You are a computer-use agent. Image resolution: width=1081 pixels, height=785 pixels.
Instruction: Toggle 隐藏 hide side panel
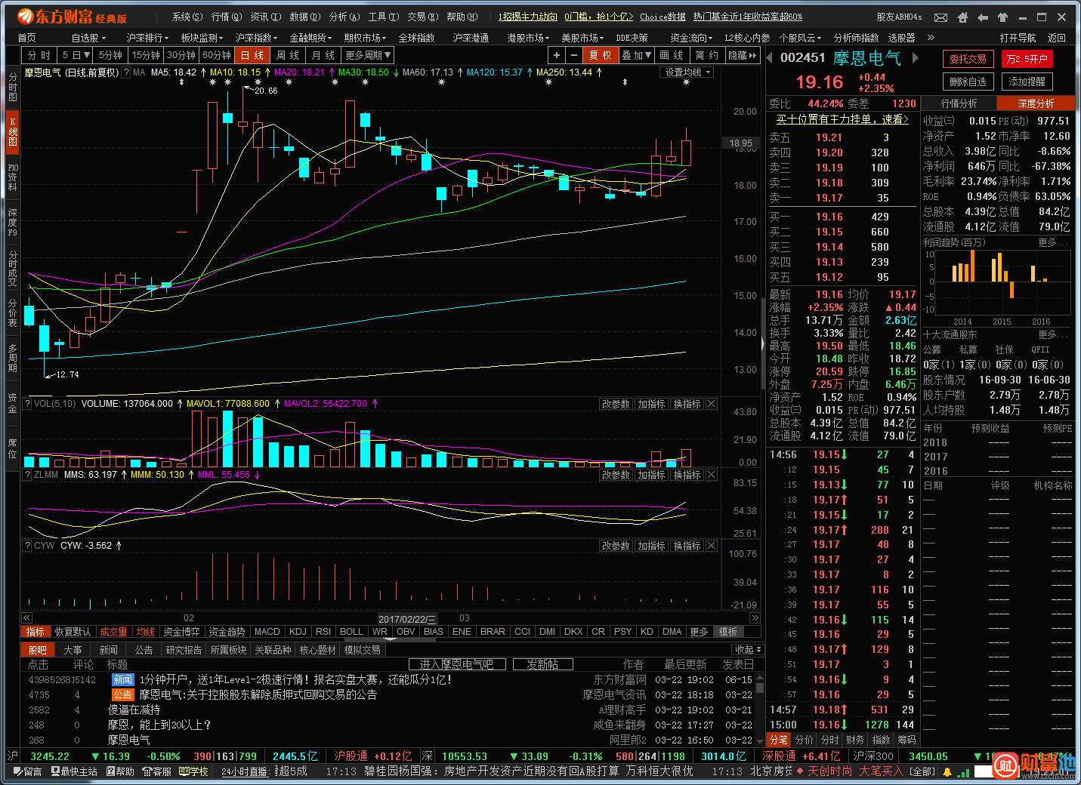(742, 55)
